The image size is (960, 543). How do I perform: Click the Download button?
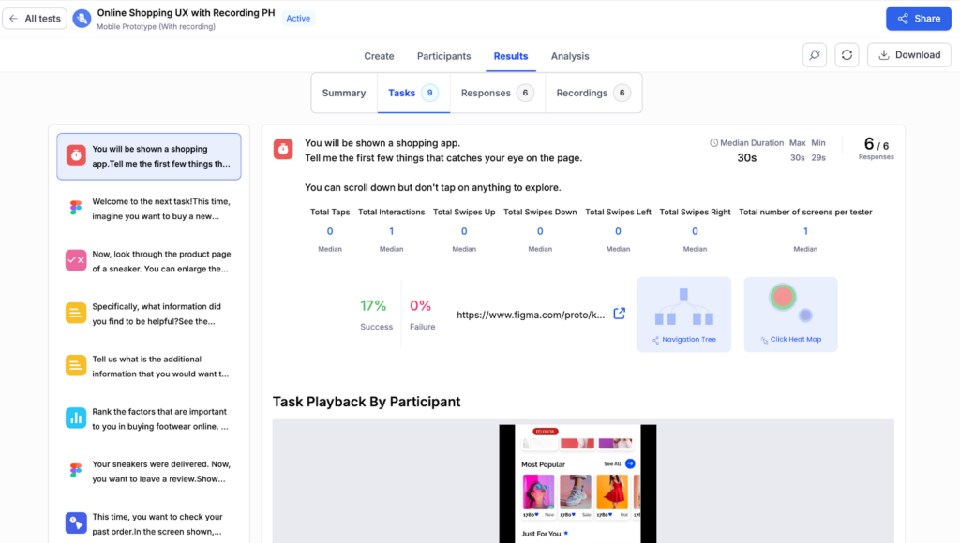point(907,55)
